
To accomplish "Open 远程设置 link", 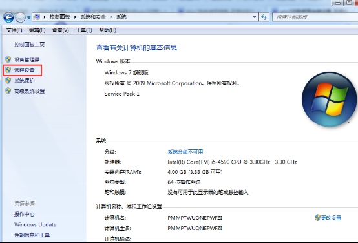I will 25,70.
